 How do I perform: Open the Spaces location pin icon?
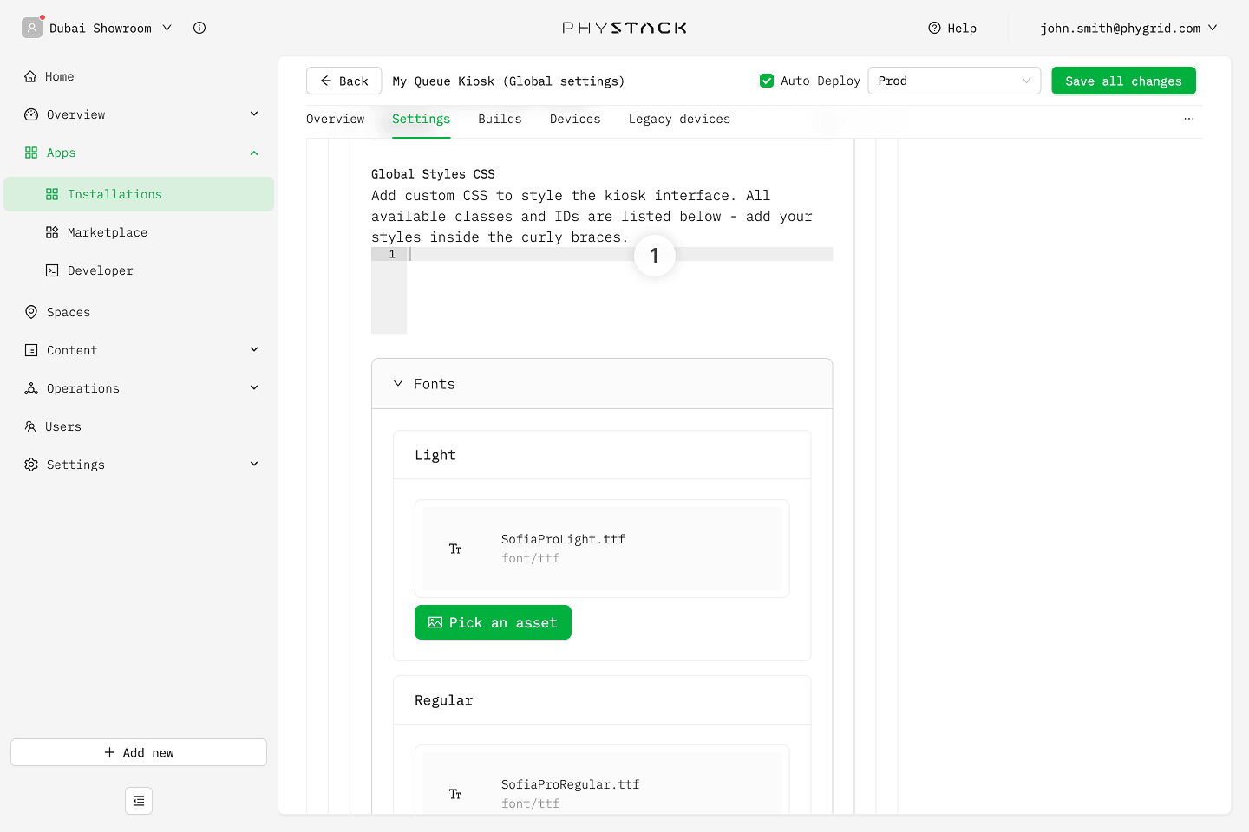coord(31,312)
